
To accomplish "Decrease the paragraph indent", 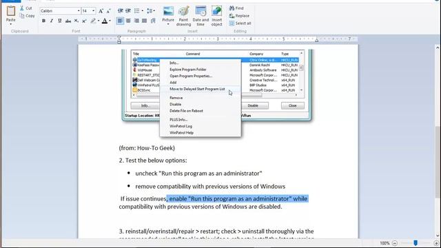I will click(120, 11).
